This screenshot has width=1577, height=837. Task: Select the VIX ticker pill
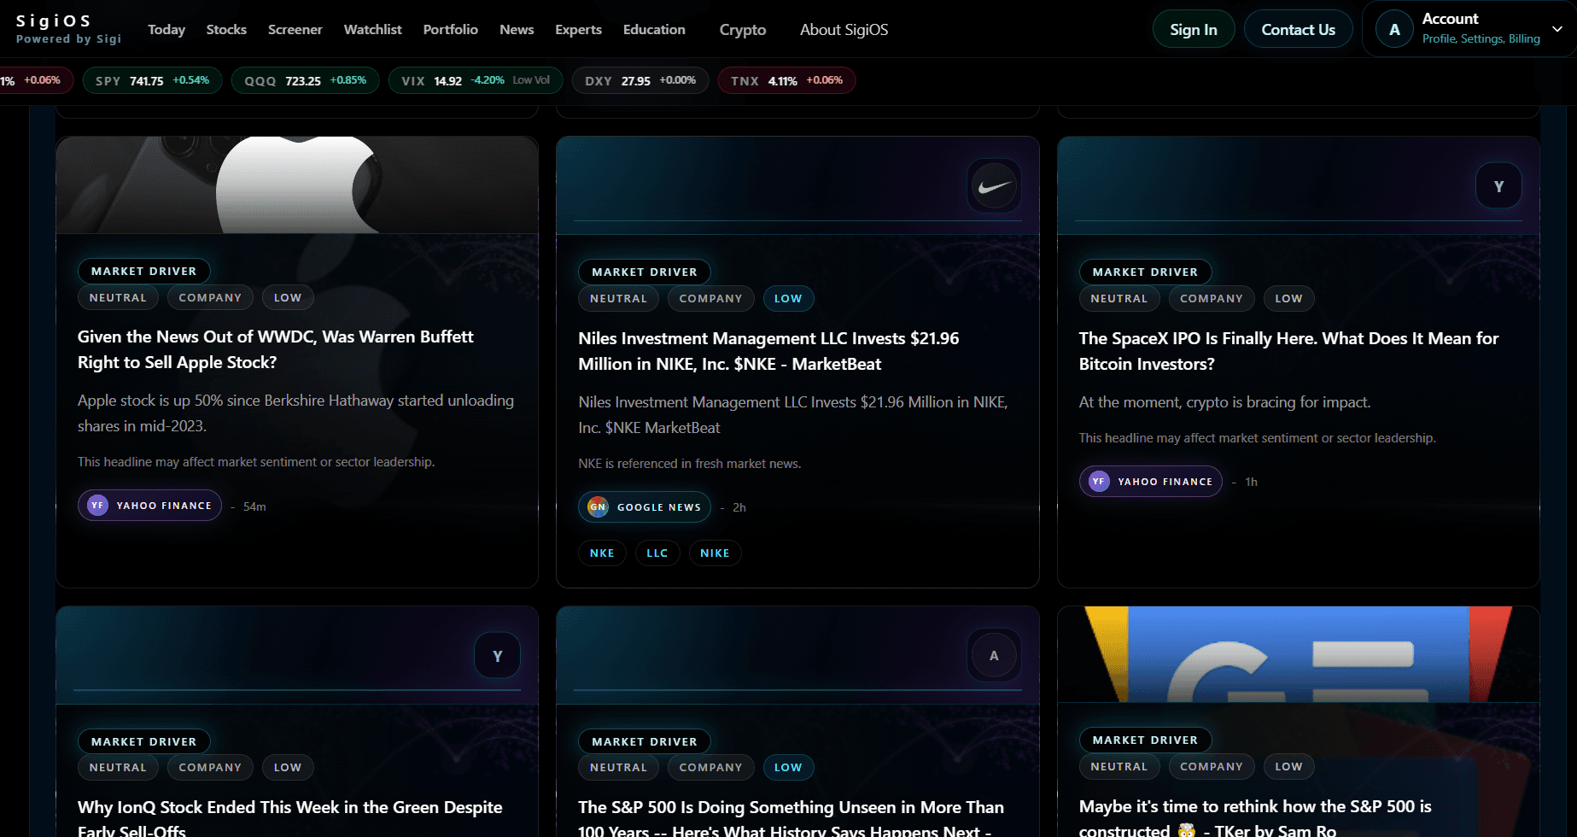click(476, 81)
